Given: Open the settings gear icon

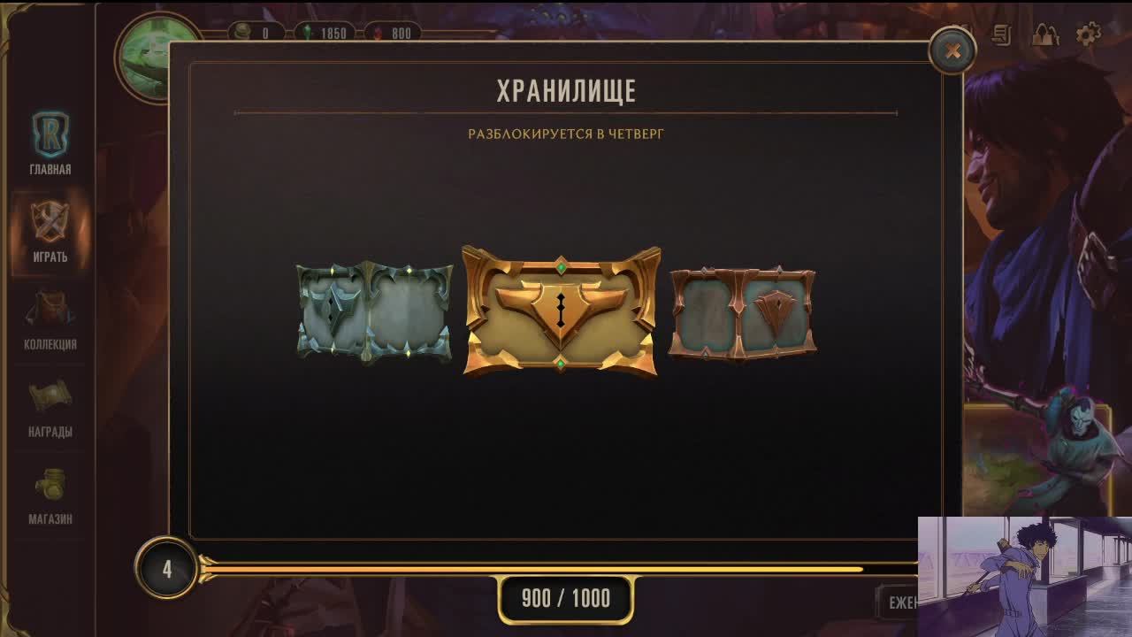Looking at the screenshot, I should click(x=1088, y=35).
